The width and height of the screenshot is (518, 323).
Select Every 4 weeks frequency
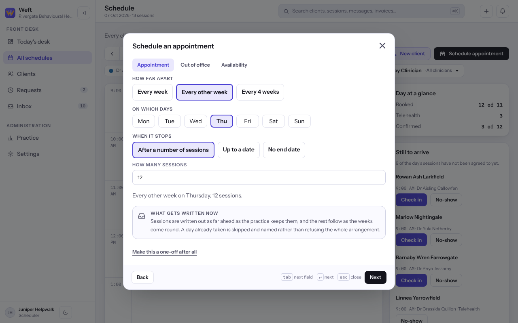point(260,92)
